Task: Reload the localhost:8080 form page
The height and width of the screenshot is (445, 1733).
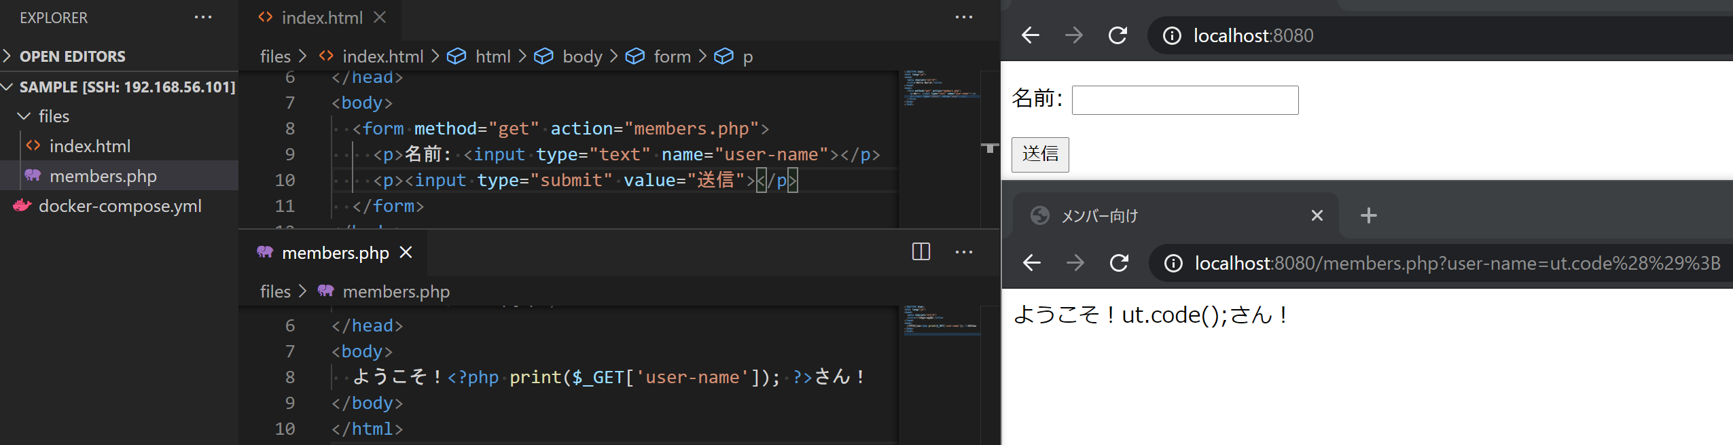Action: 1118,35
